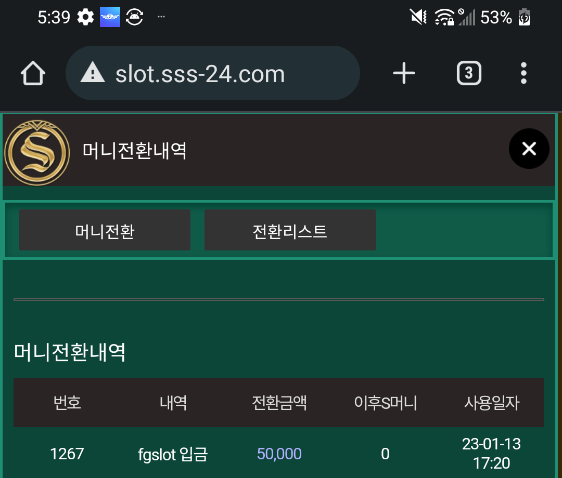Open a new tab with plus icon
Screen dimensions: 562x478
pyautogui.click(x=404, y=73)
